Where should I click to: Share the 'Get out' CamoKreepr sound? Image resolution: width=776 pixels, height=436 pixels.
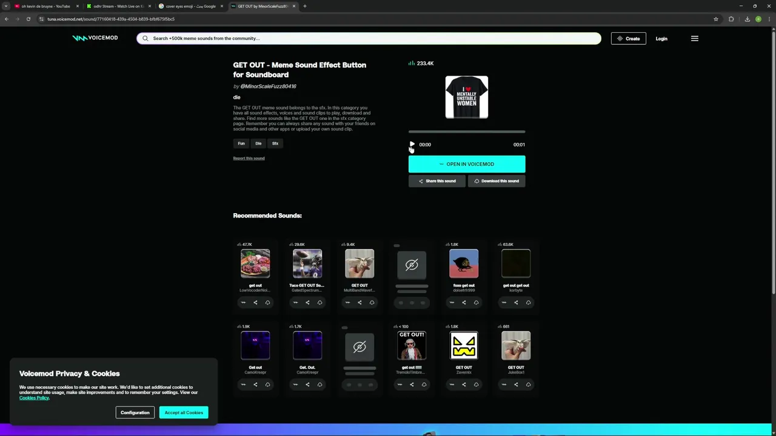click(x=255, y=385)
